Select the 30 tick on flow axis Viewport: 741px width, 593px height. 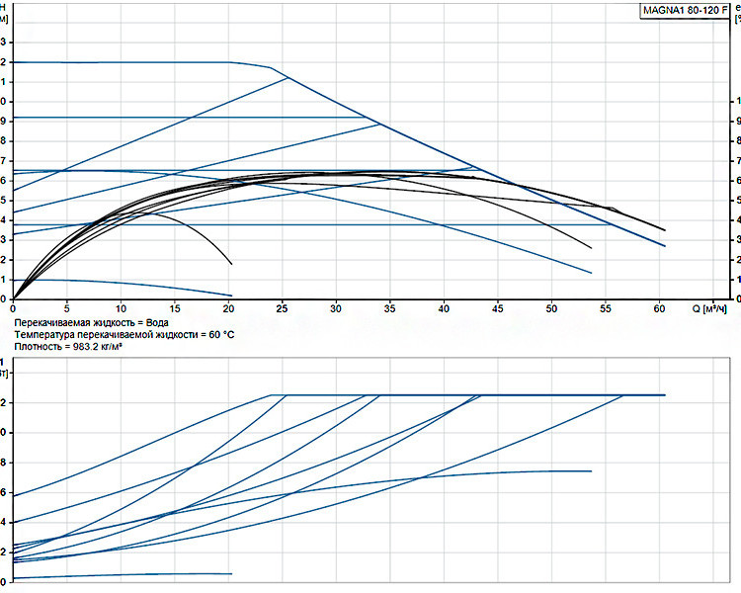click(x=336, y=308)
